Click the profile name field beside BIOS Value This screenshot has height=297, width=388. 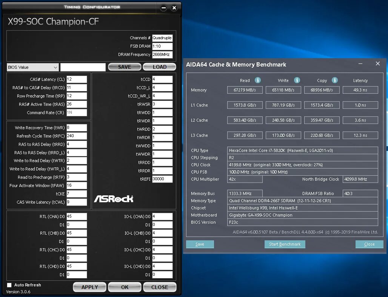coord(83,67)
